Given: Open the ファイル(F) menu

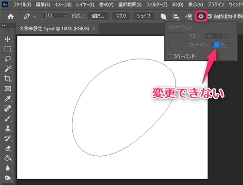Looking at the screenshot, I should 22,4.
